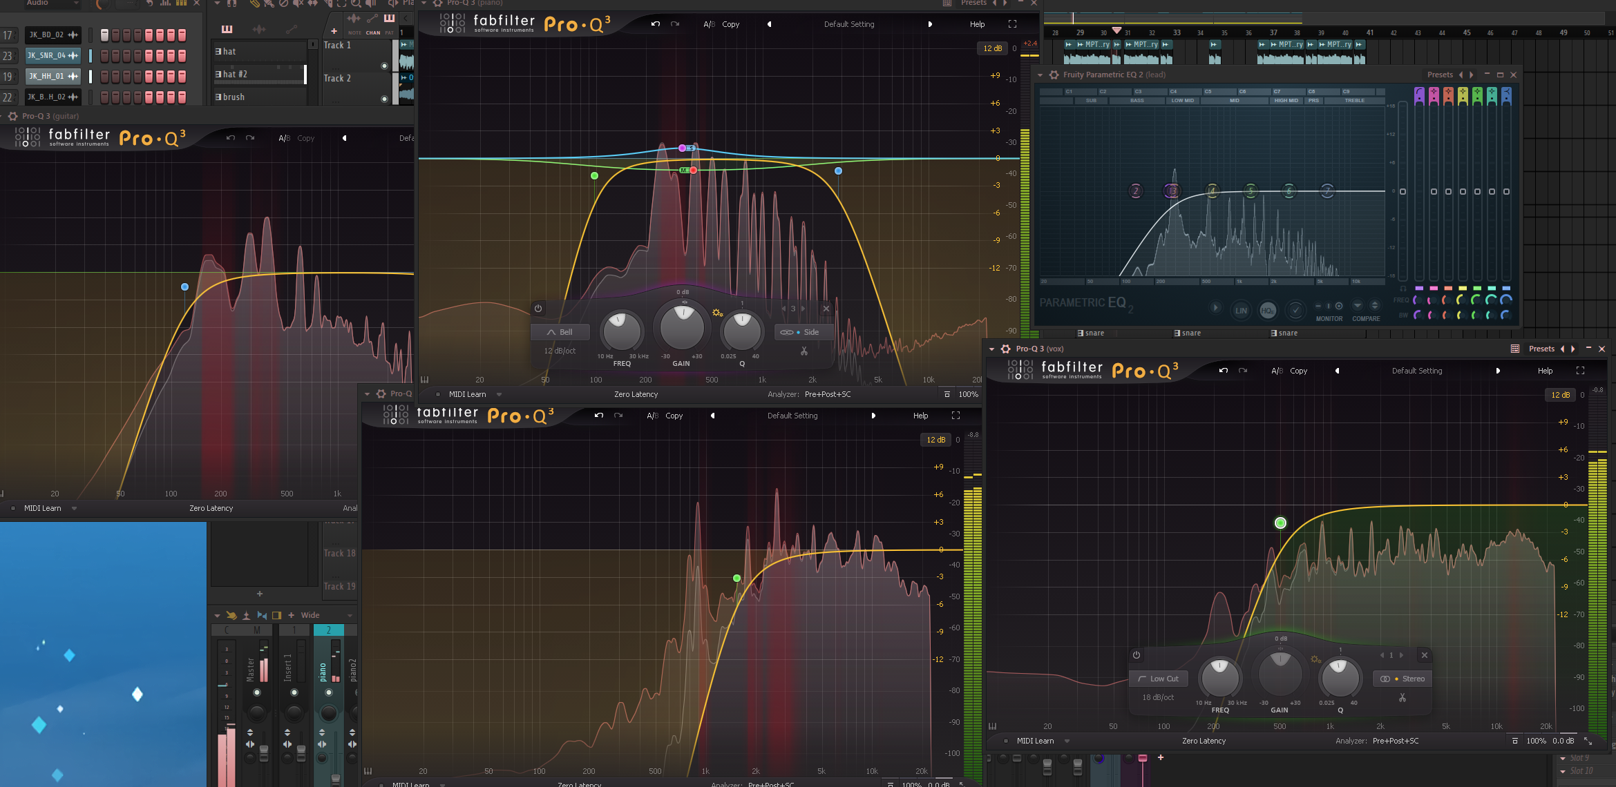
Task: Click the undo arrow in Pro-Q 3 (vox)
Action: coord(1224,371)
